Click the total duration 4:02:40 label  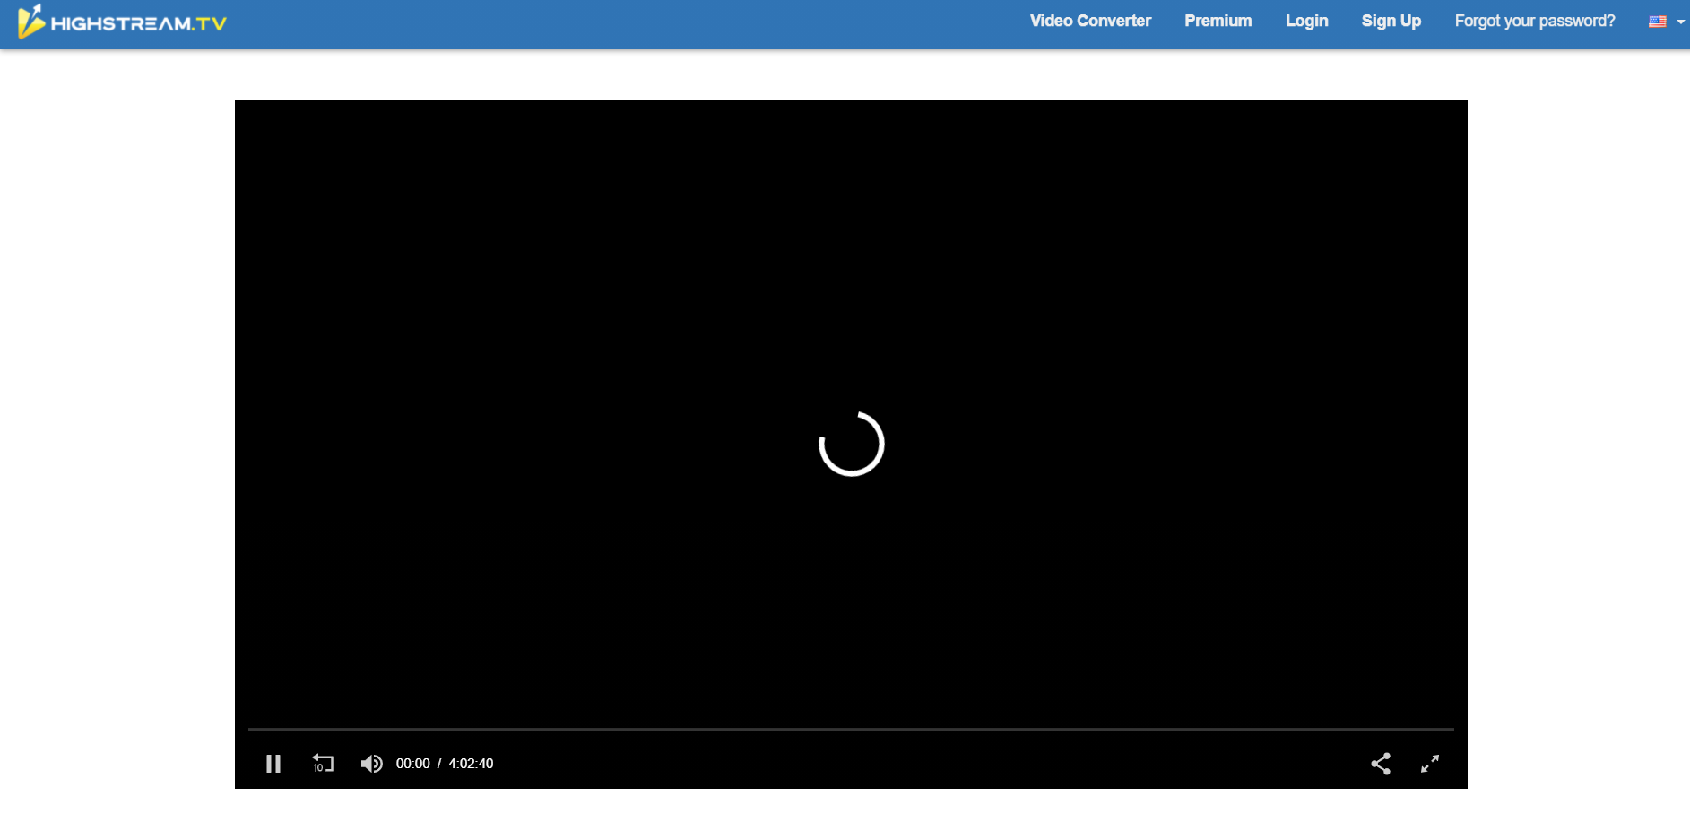tap(471, 764)
